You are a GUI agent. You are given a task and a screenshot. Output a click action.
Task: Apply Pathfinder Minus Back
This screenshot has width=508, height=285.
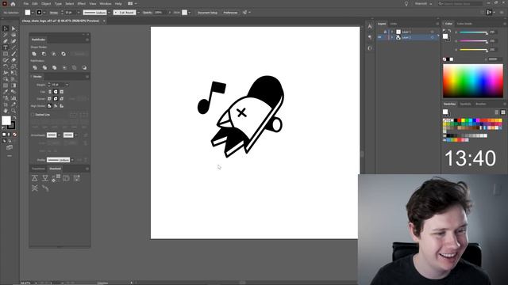(x=85, y=67)
